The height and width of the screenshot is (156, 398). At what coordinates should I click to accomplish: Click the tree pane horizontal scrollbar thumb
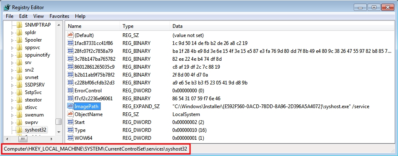[23, 139]
